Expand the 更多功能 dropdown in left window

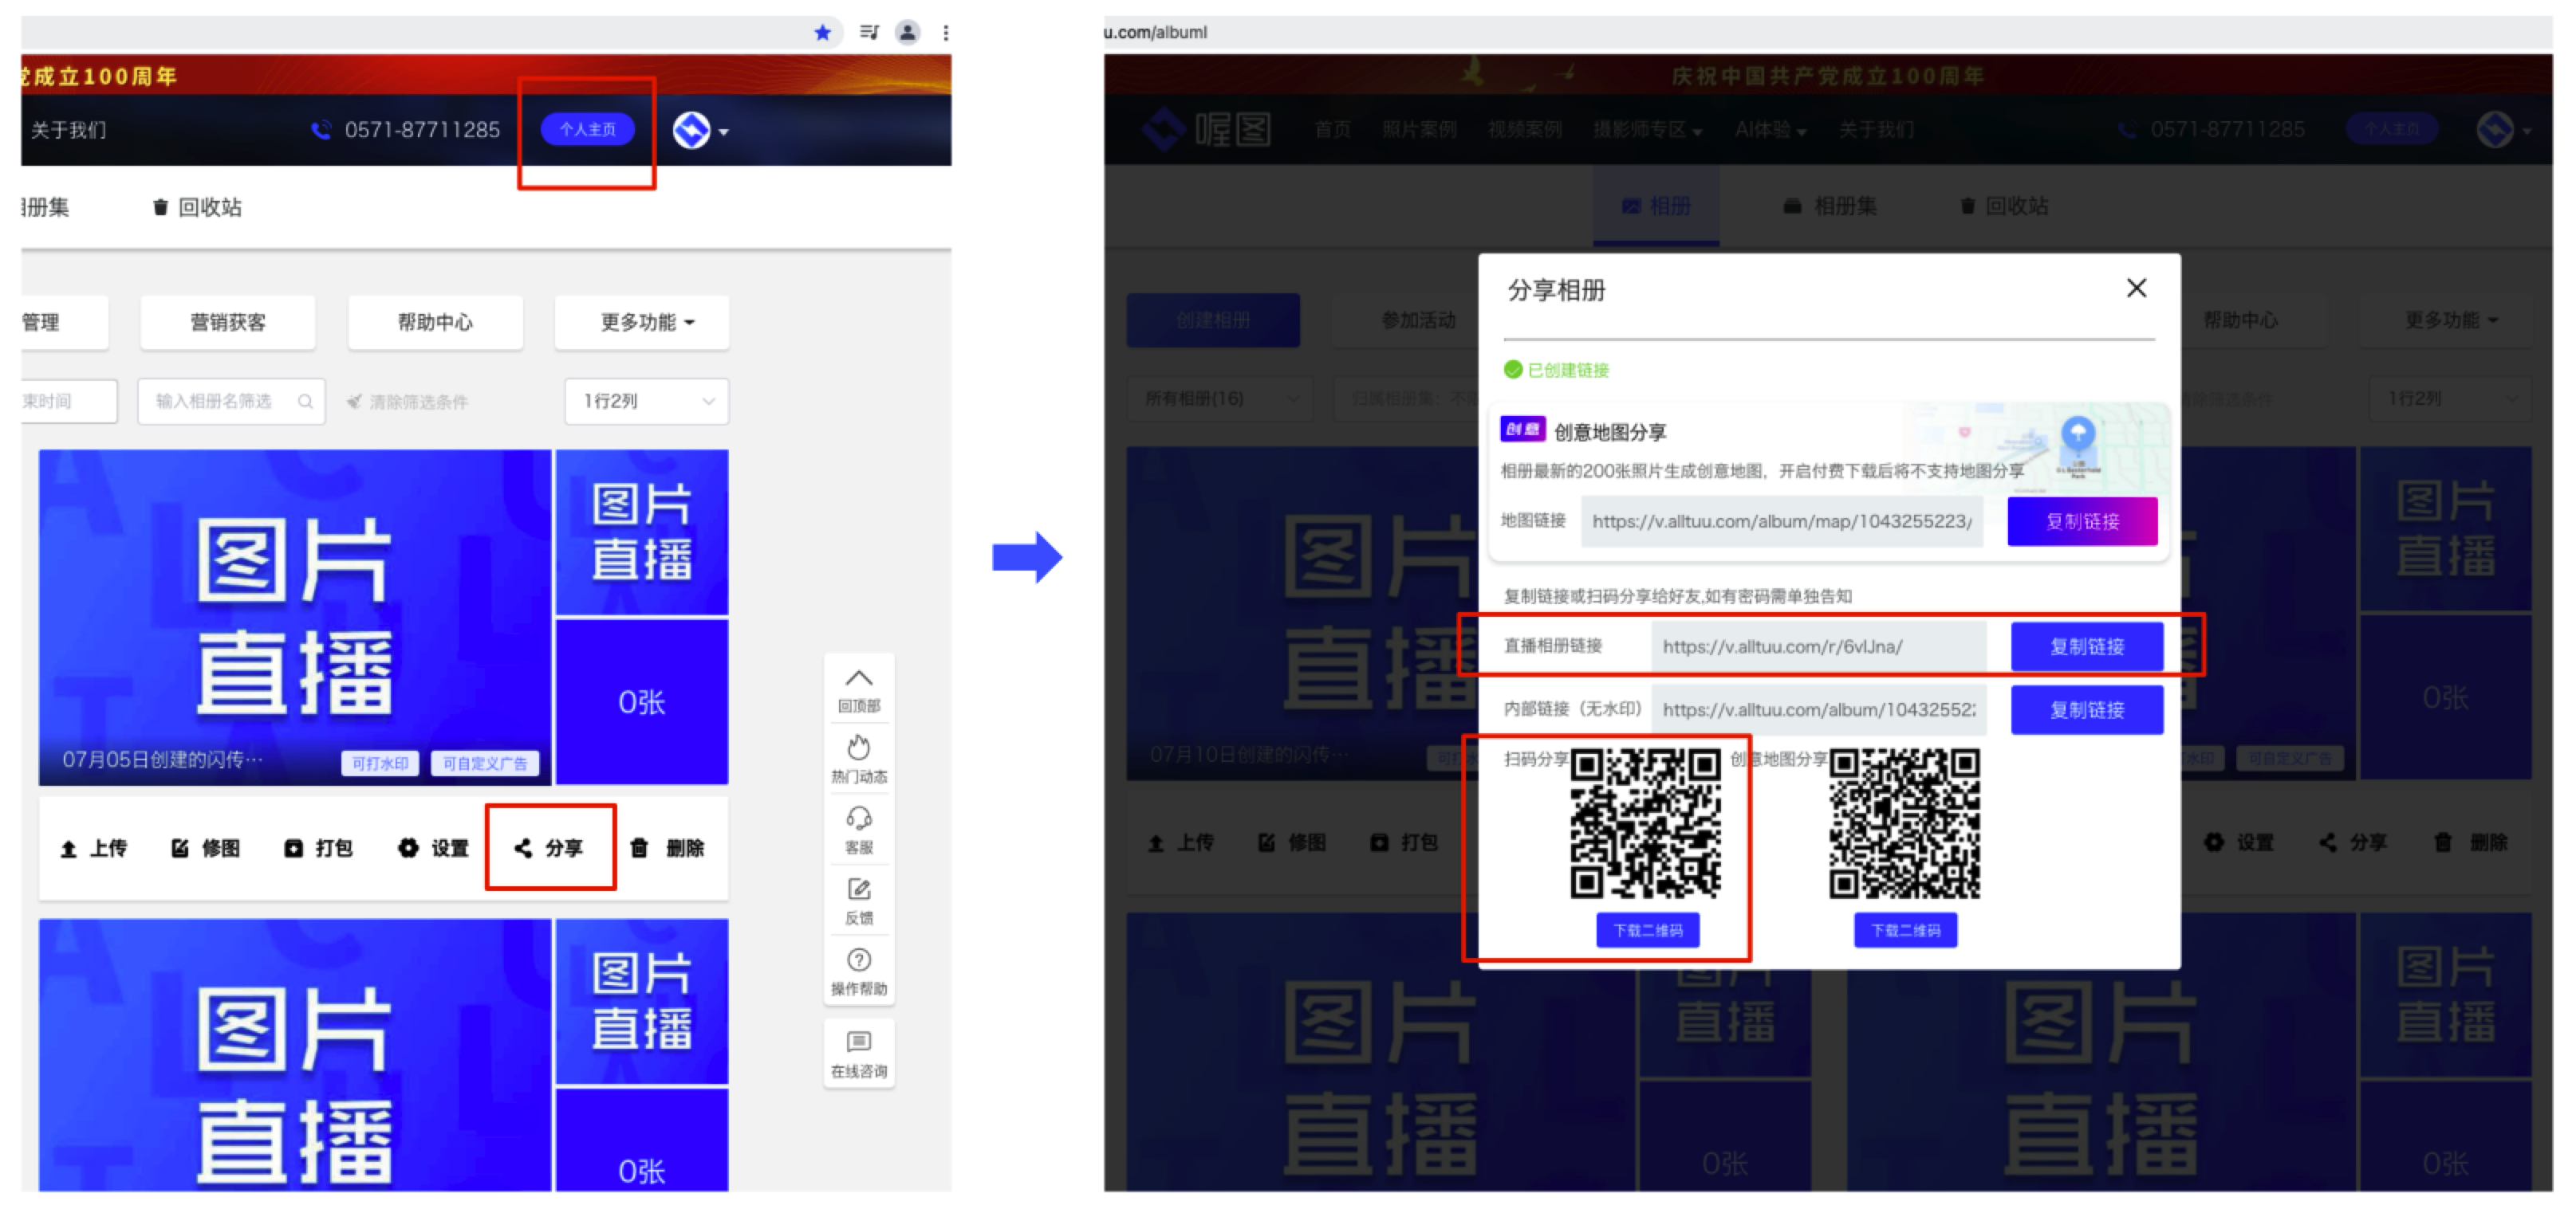pyautogui.click(x=642, y=322)
